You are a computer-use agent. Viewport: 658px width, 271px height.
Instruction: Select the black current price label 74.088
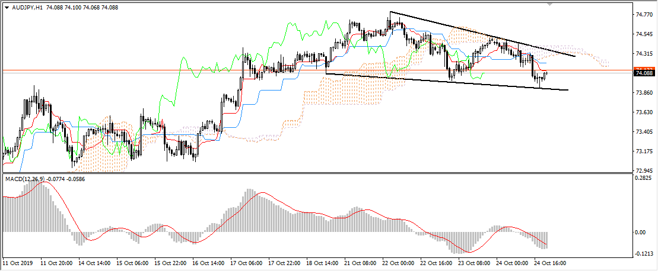pos(643,73)
